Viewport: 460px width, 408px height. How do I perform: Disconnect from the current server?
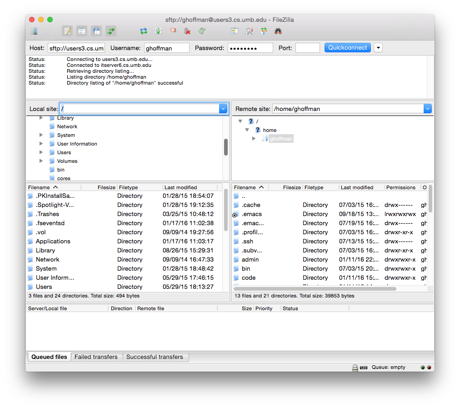click(187, 31)
